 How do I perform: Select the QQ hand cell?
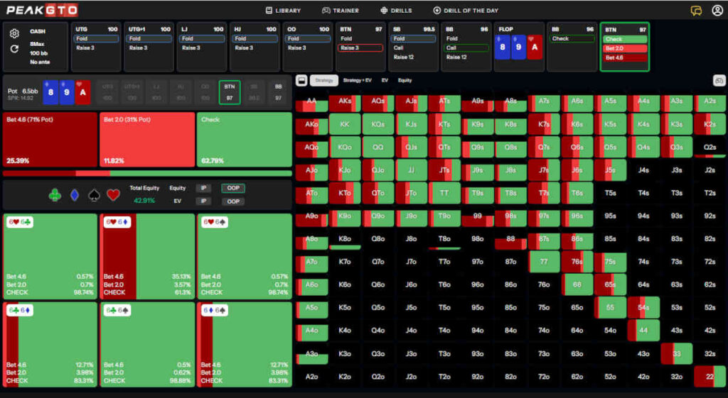[378, 148]
